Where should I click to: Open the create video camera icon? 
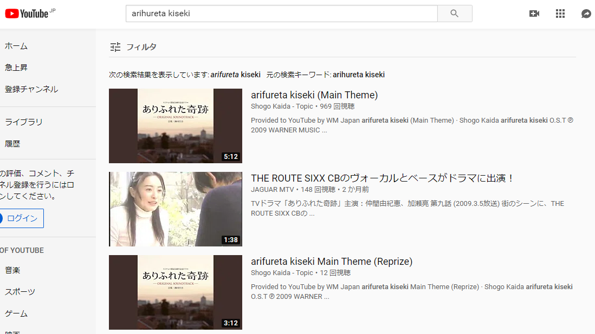coord(534,14)
